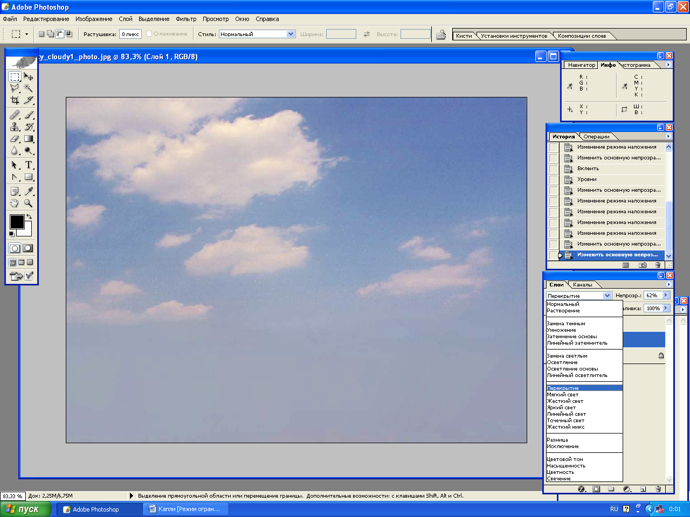690x517 pixels.
Task: Pick the Dodge tool
Action: (x=29, y=150)
